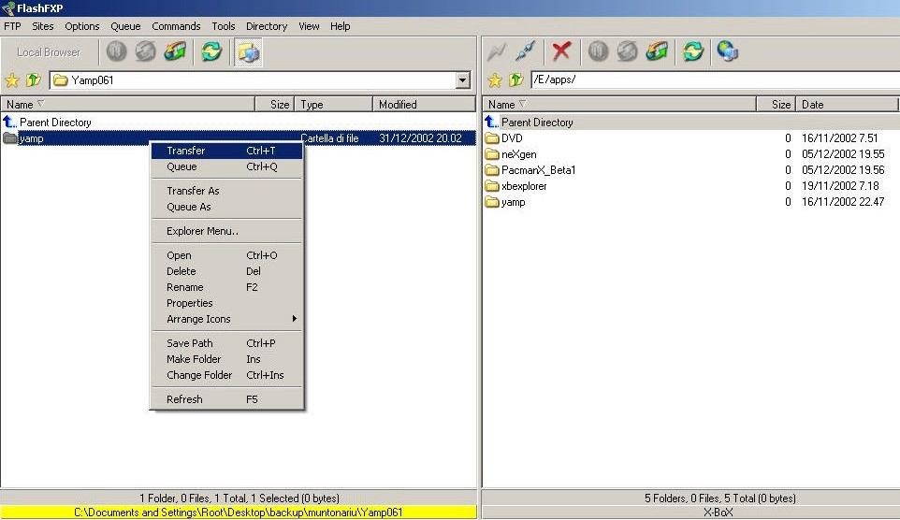Click the globe switch-to-local-browser icon in remote toolbar
Image resolution: width=900 pixels, height=520 pixels.
tap(727, 51)
